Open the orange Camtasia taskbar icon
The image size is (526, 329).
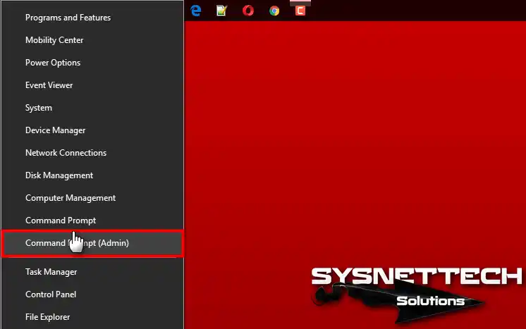point(300,11)
